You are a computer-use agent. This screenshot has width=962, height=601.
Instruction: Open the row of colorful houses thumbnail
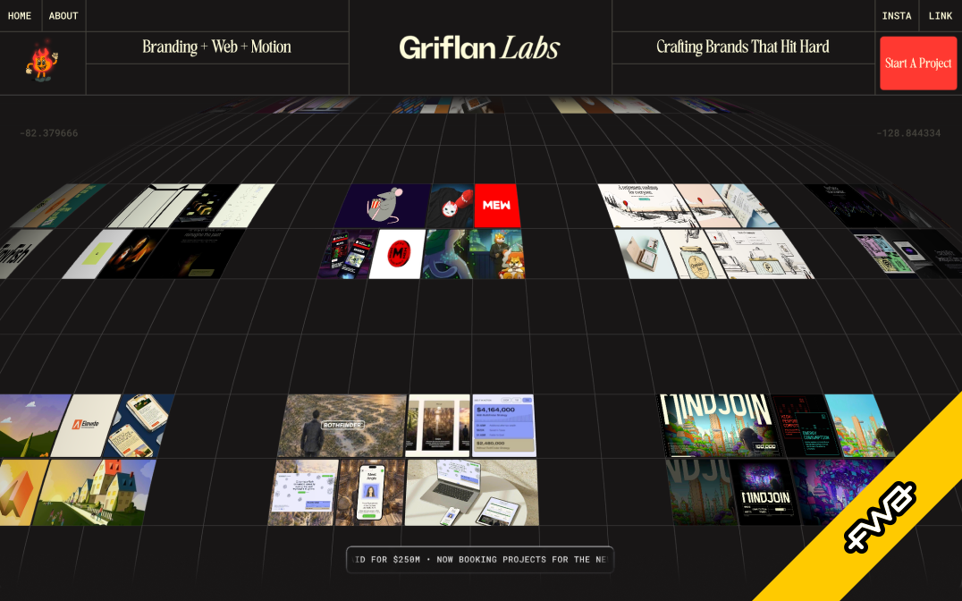tap(93, 493)
